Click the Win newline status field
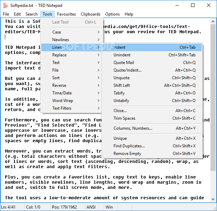The image size is (217, 211). click(x=111, y=207)
